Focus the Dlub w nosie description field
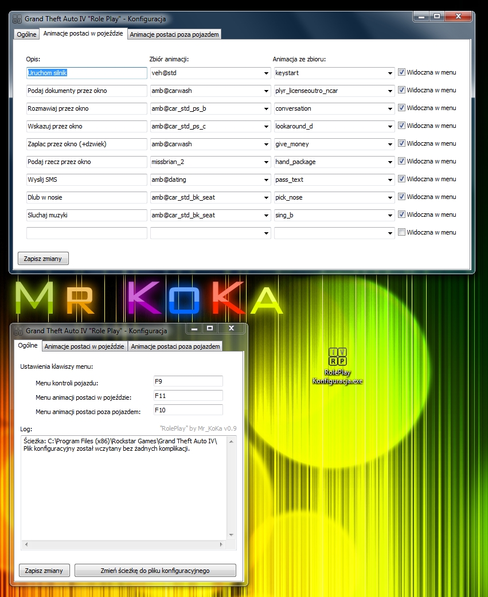Image resolution: width=488 pixels, height=597 pixels. 87,198
